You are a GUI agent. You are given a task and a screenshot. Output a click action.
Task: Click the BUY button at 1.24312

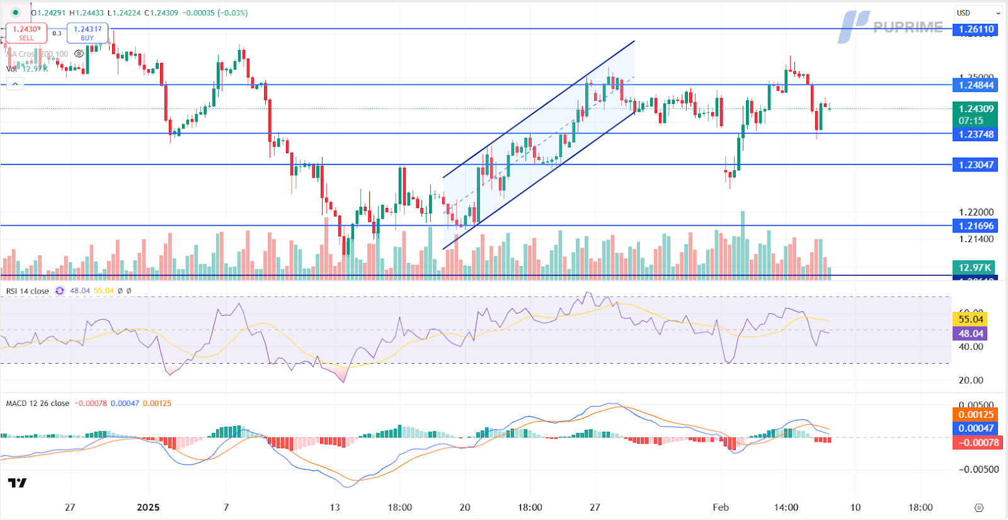click(x=88, y=33)
